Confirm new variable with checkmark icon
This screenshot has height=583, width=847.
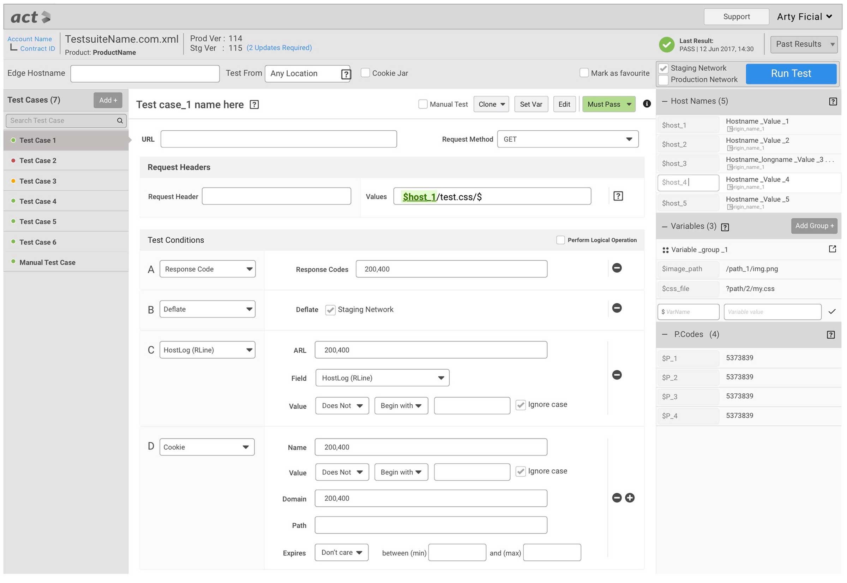832,311
